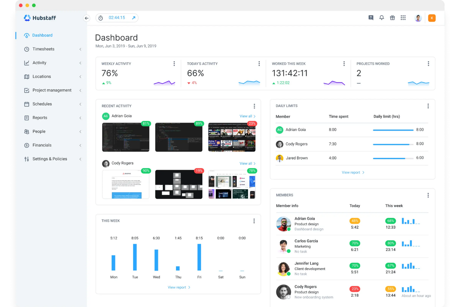Image resolution: width=460 pixels, height=307 pixels.
Task: Open View report under This Week chart
Action: click(177, 287)
